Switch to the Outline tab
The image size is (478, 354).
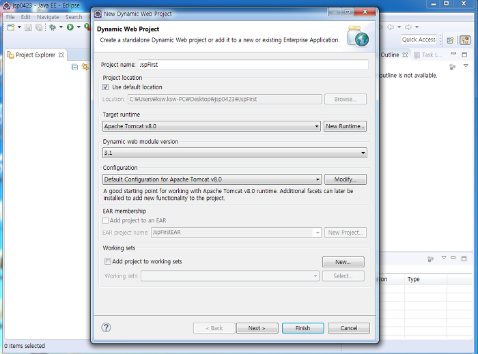point(390,55)
